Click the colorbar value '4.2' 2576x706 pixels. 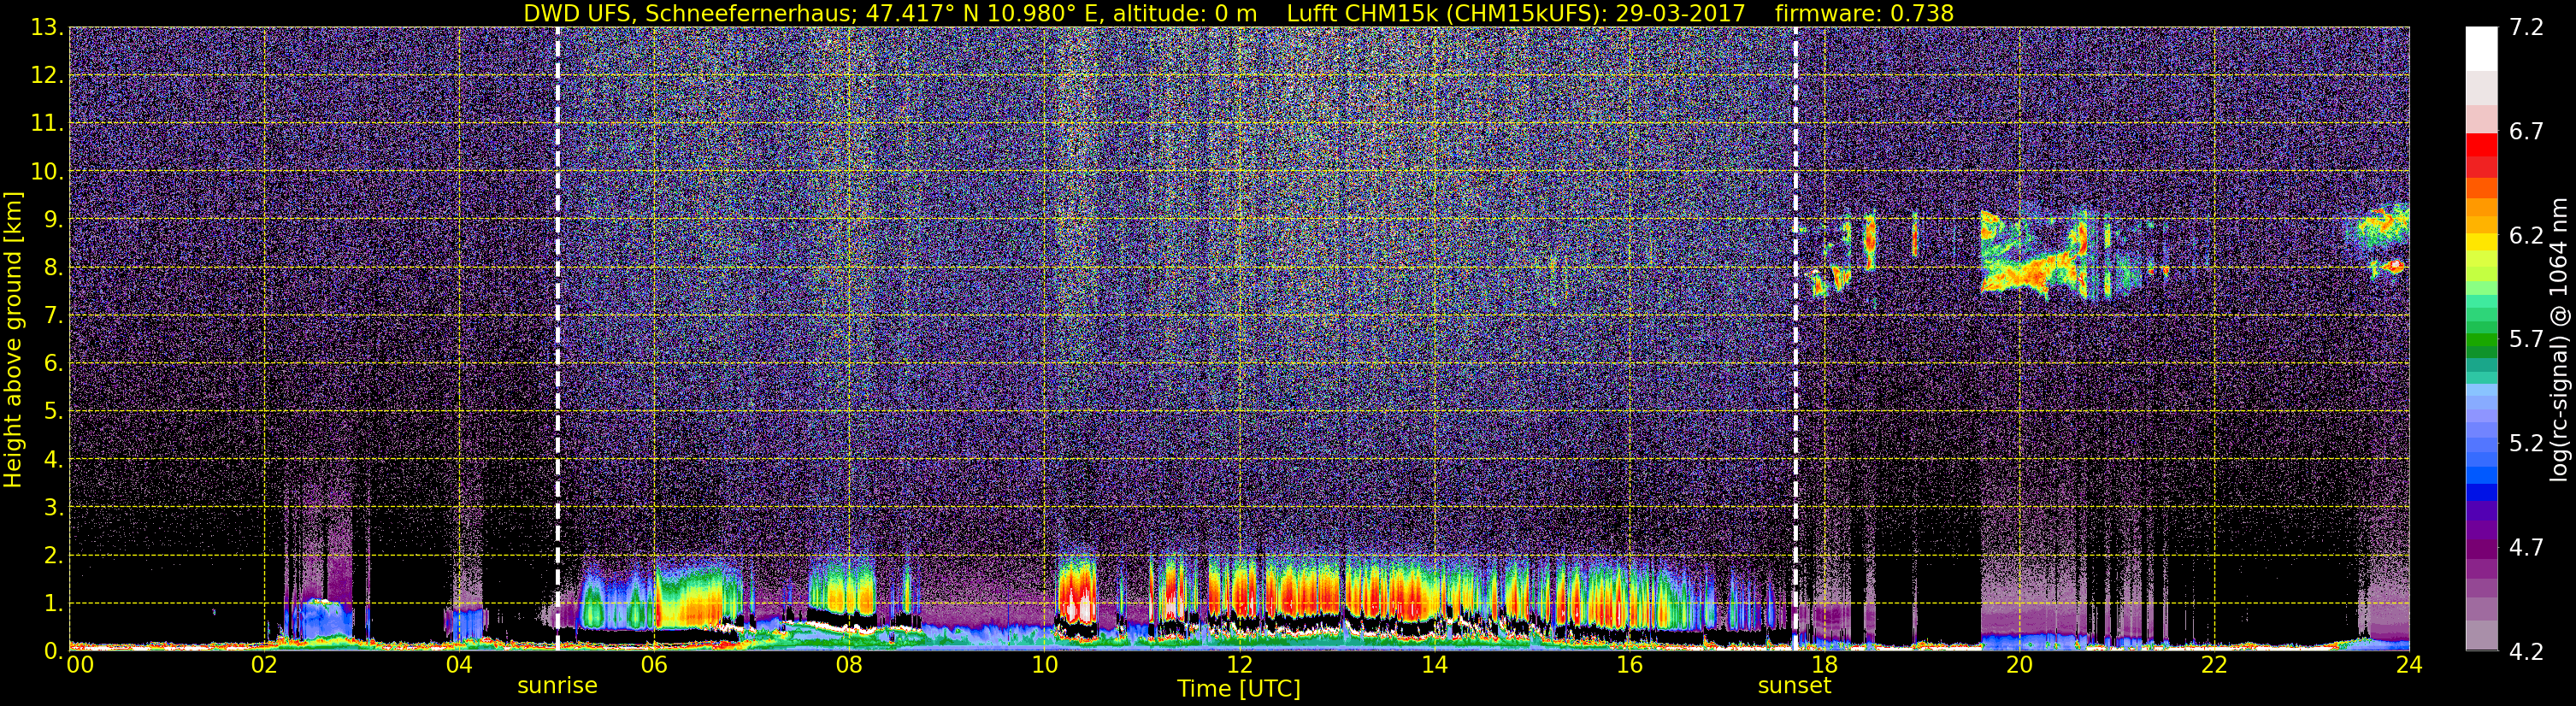point(2526,651)
